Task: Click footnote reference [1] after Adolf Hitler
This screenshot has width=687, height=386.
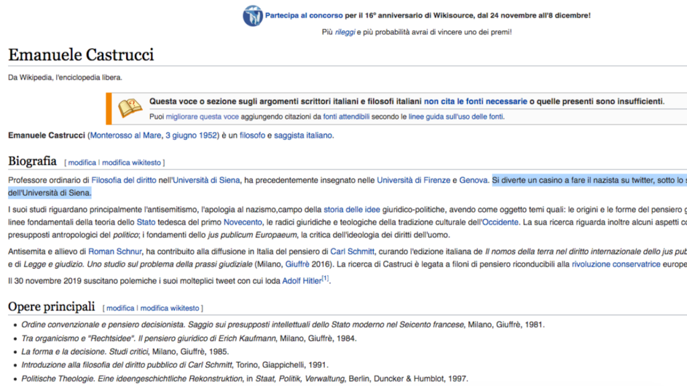Action: [325, 278]
